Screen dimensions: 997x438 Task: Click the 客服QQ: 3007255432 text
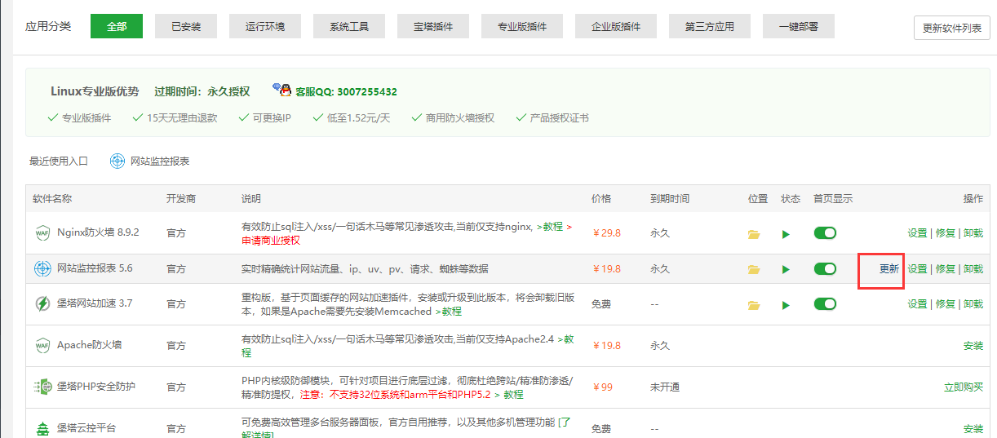pyautogui.click(x=346, y=92)
